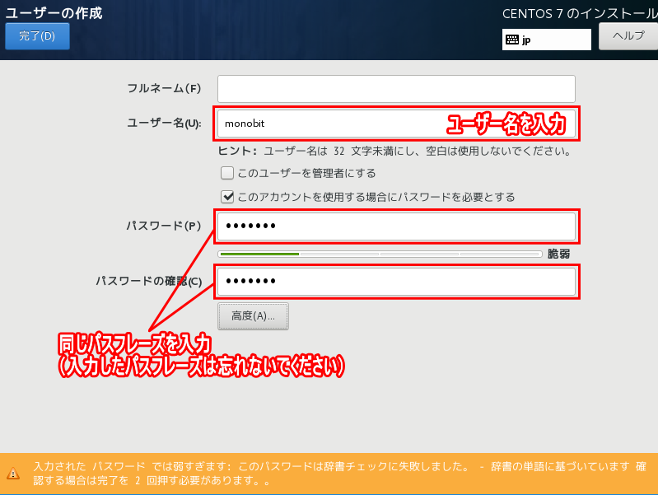Click the keyboard icon beside jp
The width and height of the screenshot is (658, 495).
(512, 40)
